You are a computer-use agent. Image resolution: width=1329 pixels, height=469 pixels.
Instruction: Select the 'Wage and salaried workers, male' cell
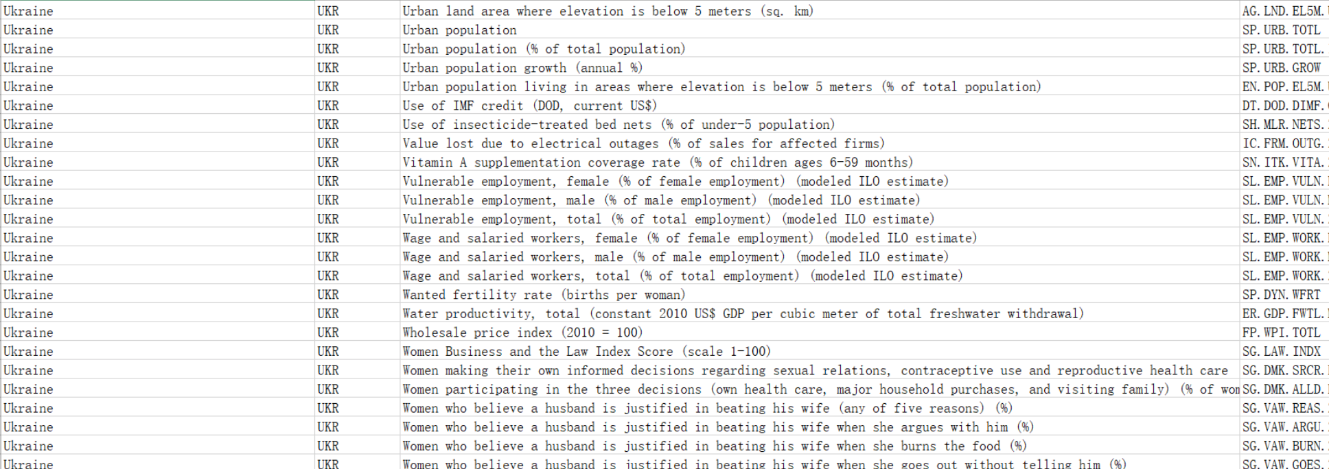[x=675, y=257]
